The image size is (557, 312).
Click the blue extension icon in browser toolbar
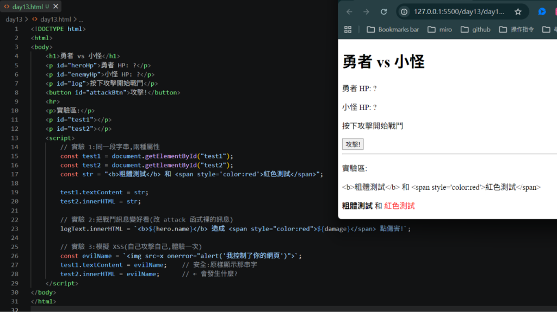(542, 12)
